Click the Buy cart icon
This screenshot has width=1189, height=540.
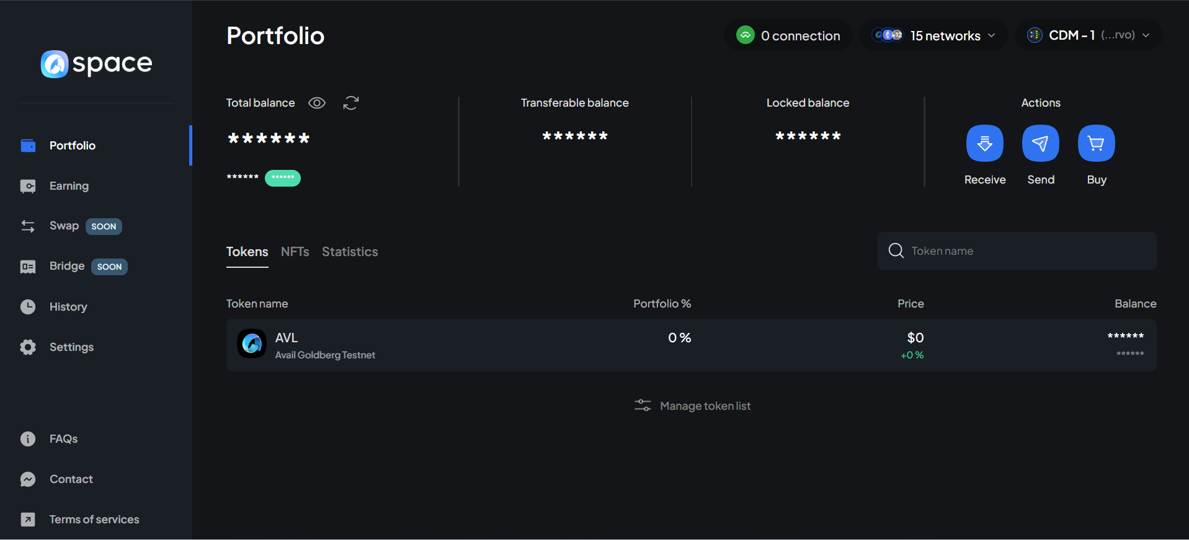pos(1096,143)
